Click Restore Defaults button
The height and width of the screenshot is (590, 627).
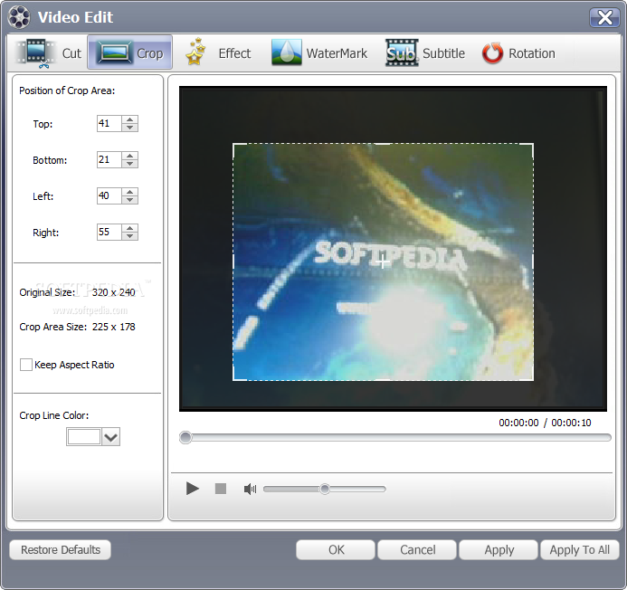[60, 549]
